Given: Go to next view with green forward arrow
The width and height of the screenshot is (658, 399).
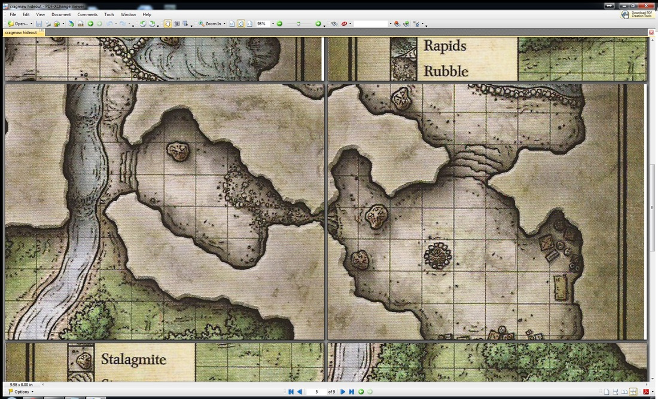Looking at the screenshot, I should tap(99, 24).
